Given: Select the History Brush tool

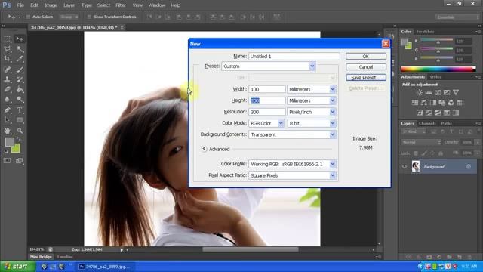Looking at the screenshot, I should 20,79.
